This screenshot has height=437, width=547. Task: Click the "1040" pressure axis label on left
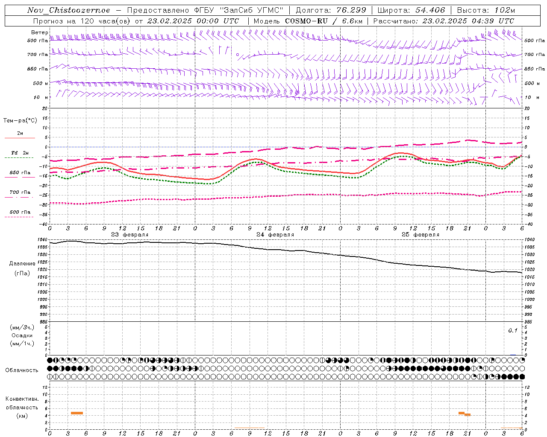pos(42,240)
